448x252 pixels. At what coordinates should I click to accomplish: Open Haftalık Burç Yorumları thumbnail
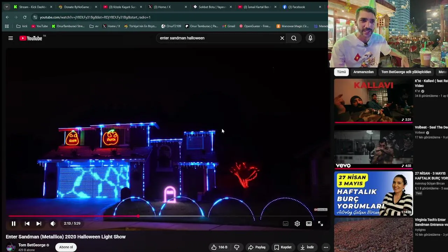(373, 194)
